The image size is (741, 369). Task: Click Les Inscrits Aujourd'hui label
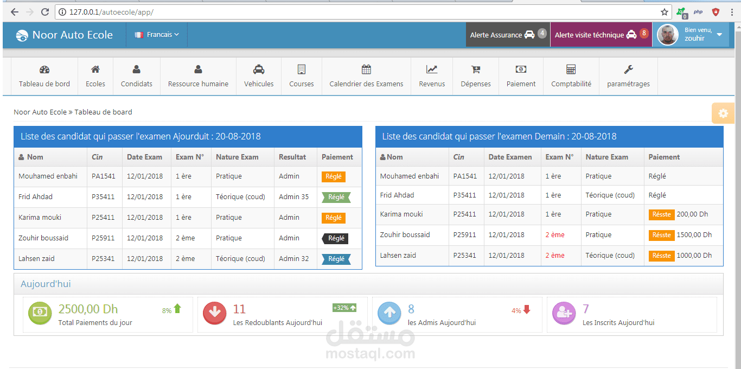[x=618, y=323]
